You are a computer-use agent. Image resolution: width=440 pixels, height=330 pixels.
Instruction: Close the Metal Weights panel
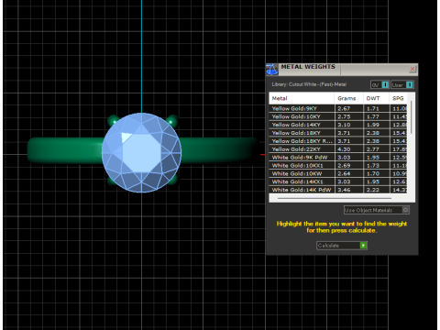click(412, 69)
